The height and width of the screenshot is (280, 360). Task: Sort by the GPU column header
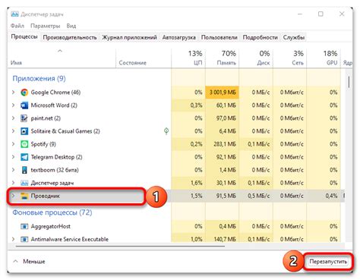pos(324,58)
